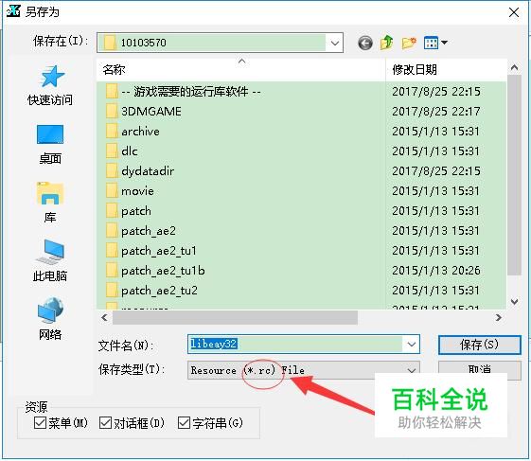Viewport: 531px width, 461px height.
Task: Select 网络 in the sidebar
Action: click(50, 319)
